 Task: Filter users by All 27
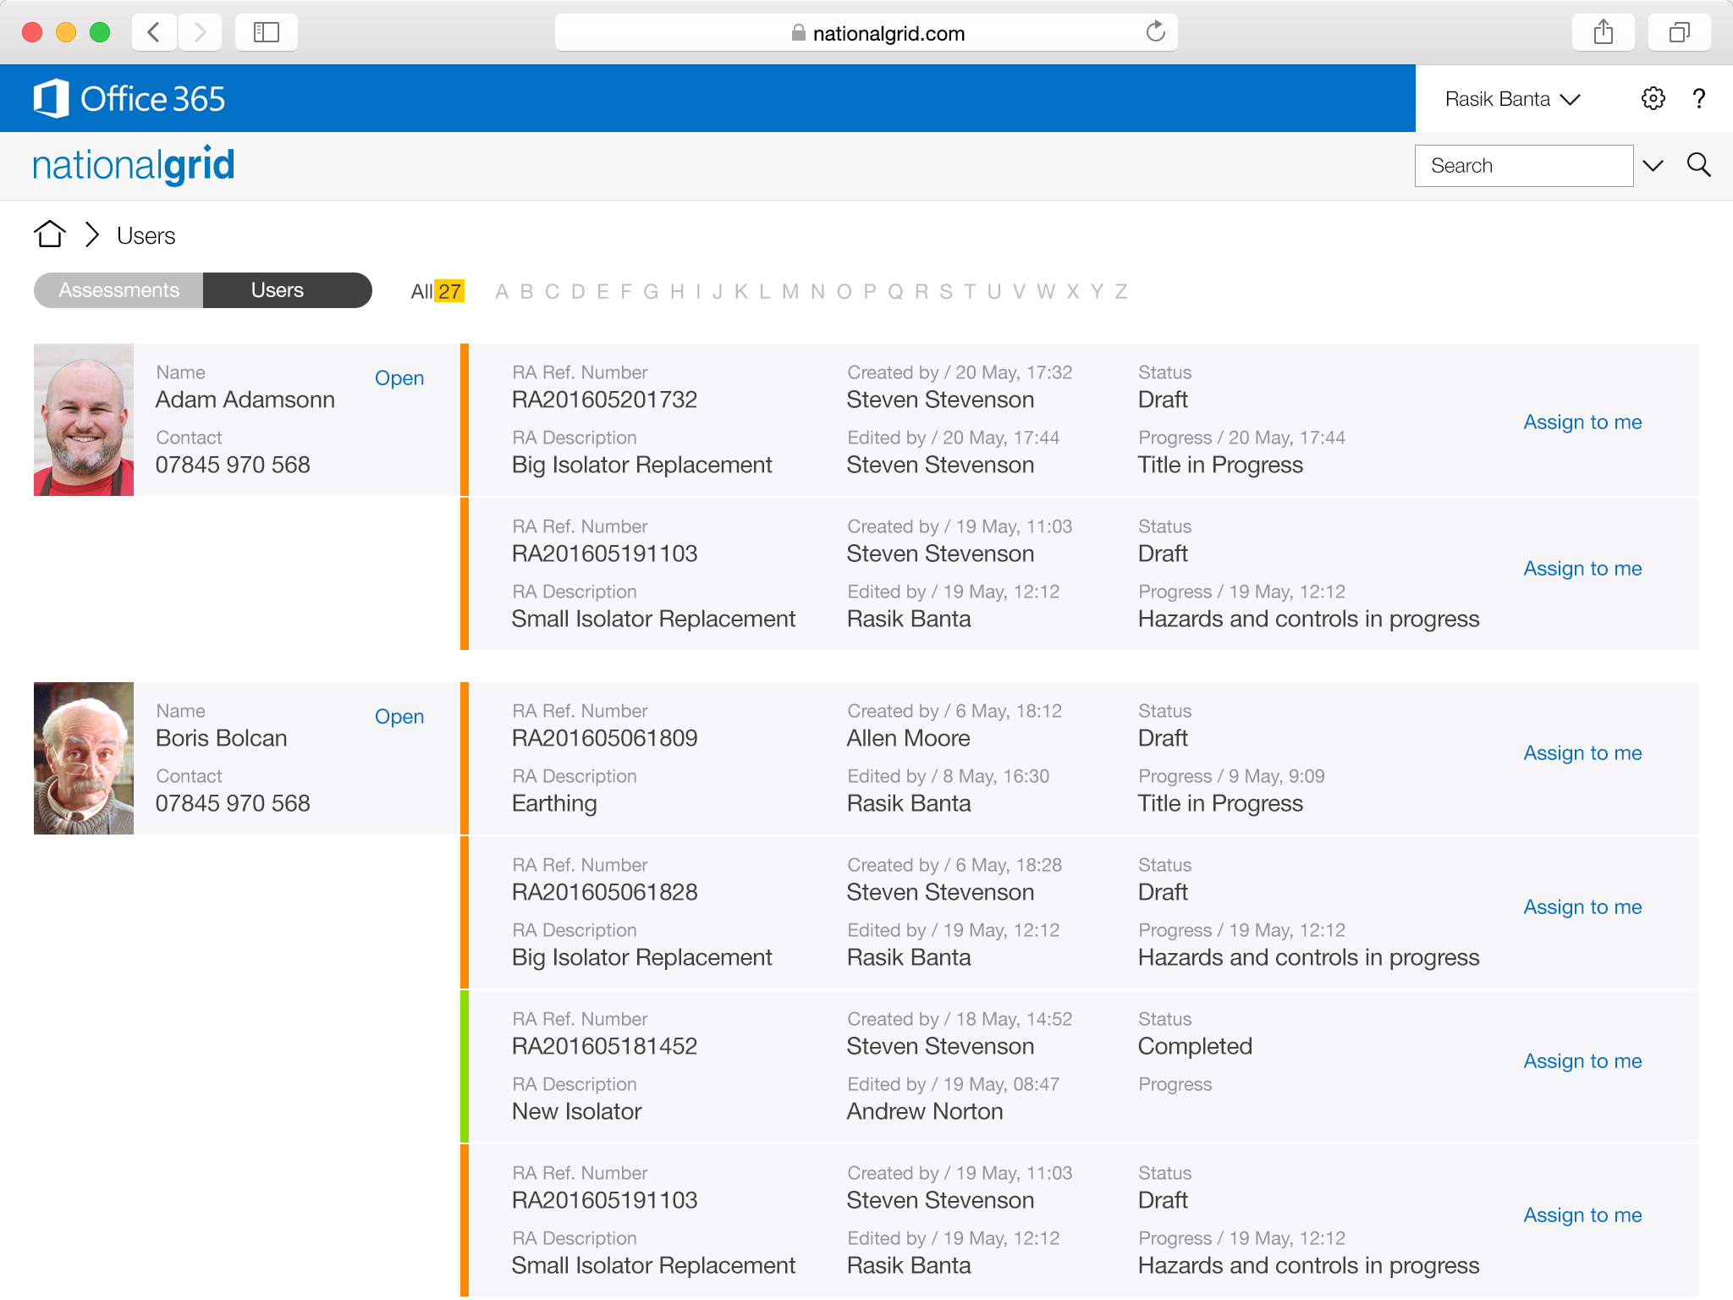437,291
